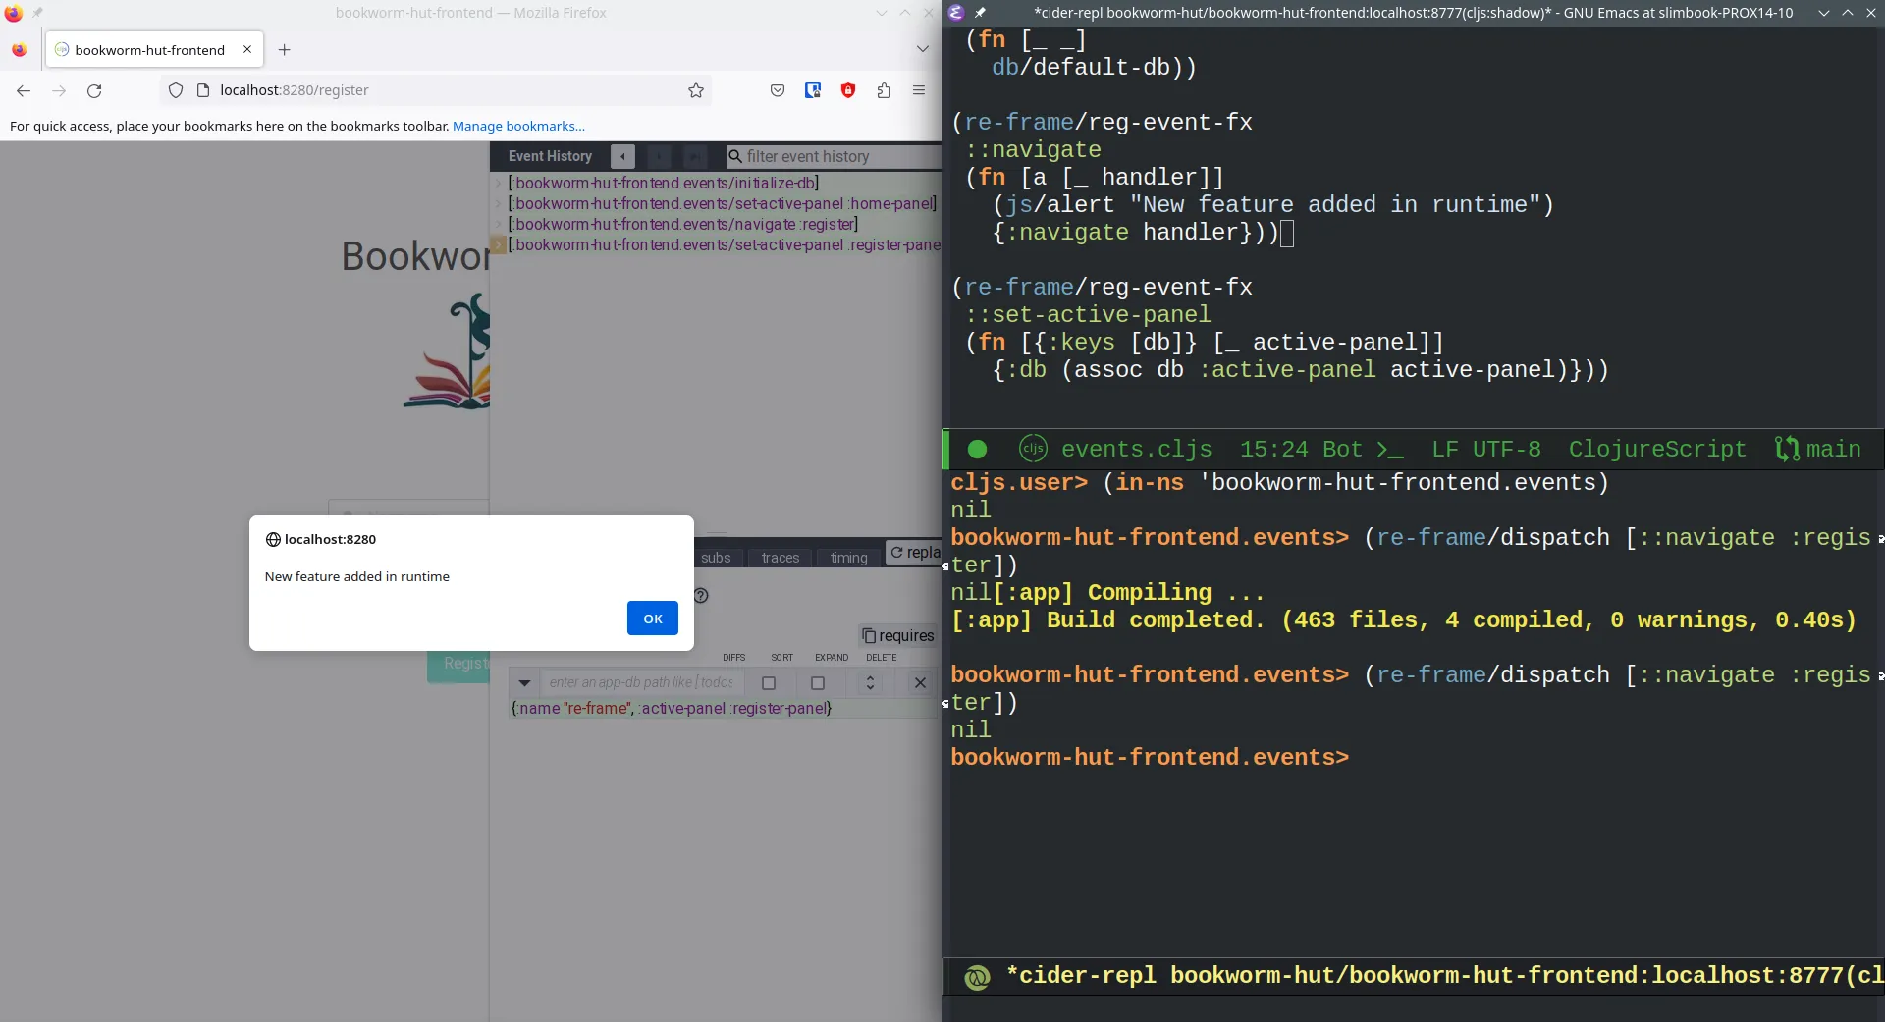Toggle the EXPAND control for app-db path
1885x1022 pixels.
[870, 683]
